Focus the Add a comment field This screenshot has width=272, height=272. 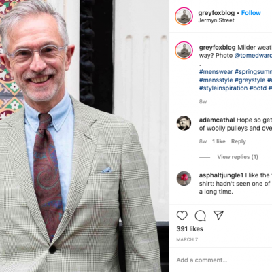(x=220, y=260)
